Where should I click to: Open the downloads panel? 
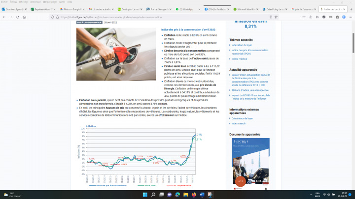click(311, 17)
